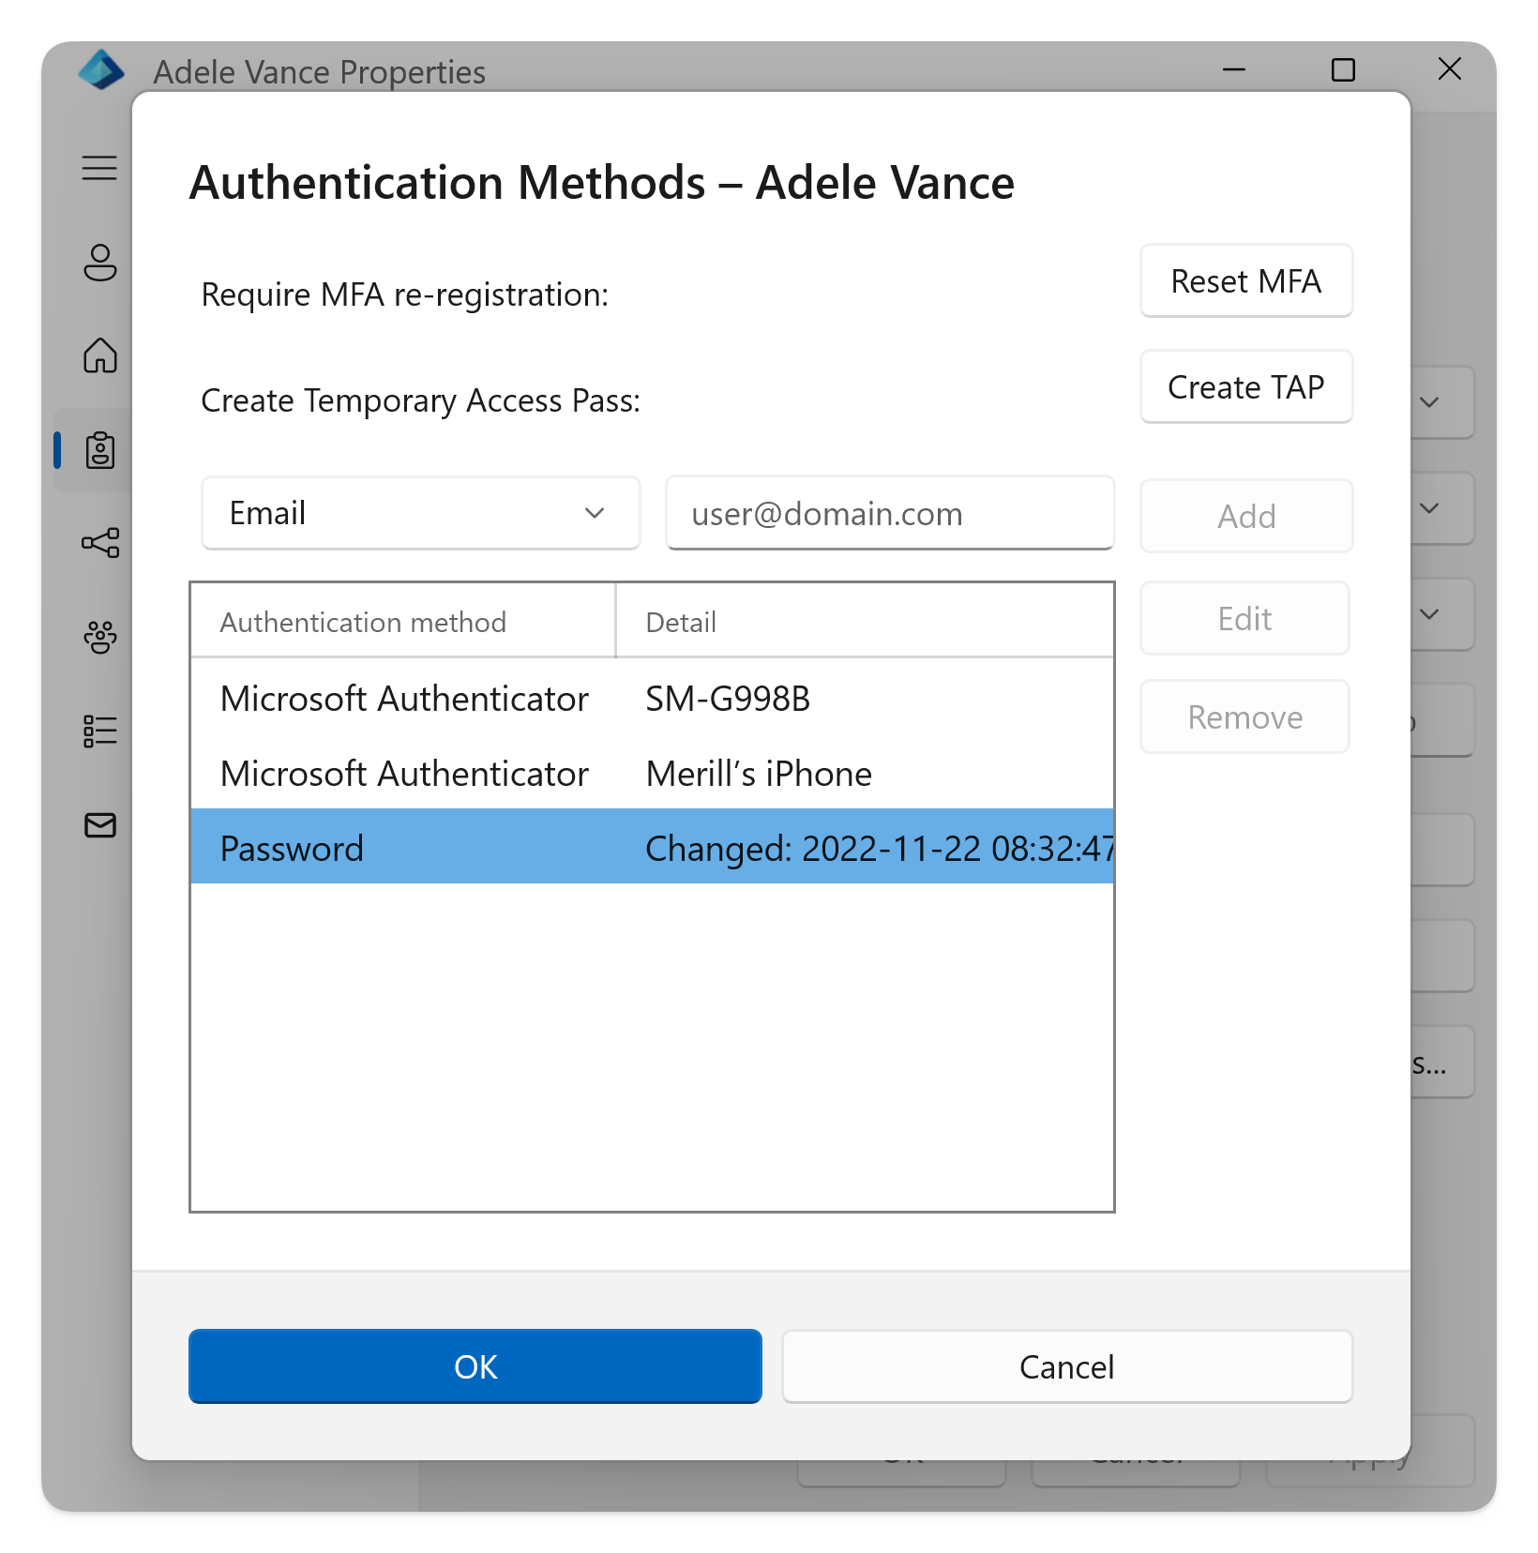1538x1553 pixels.
Task: Click the Reset MFA button
Action: (1245, 280)
